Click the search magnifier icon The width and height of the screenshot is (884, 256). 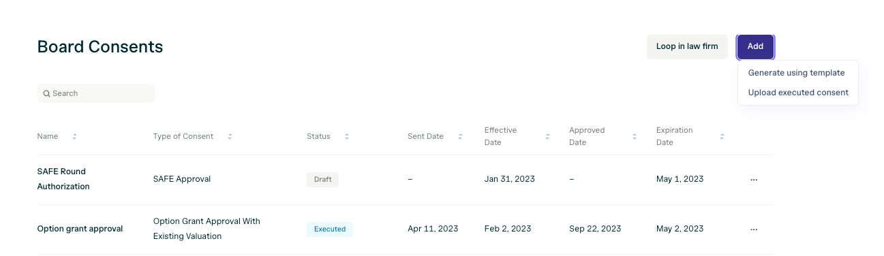47,93
